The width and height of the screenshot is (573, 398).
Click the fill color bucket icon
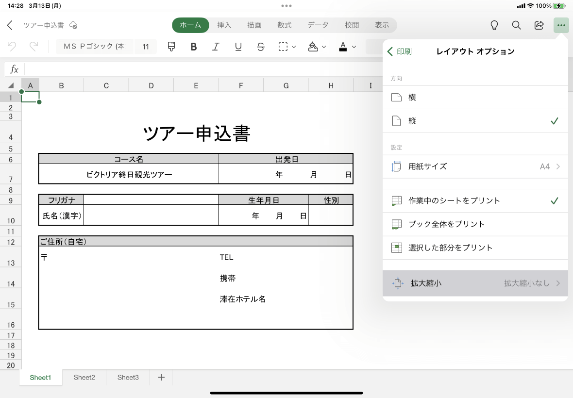point(313,47)
